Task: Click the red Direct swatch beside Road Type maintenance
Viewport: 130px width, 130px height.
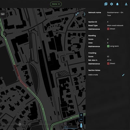Action: [108, 29]
